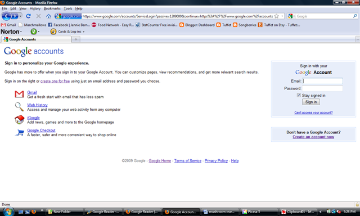This screenshot has height=216, width=360.
Task: Open the Bookmarks menu
Action: (52, 8)
